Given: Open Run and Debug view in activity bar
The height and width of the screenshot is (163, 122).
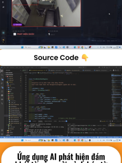Looking at the screenshot, I should [x=2, y=83].
